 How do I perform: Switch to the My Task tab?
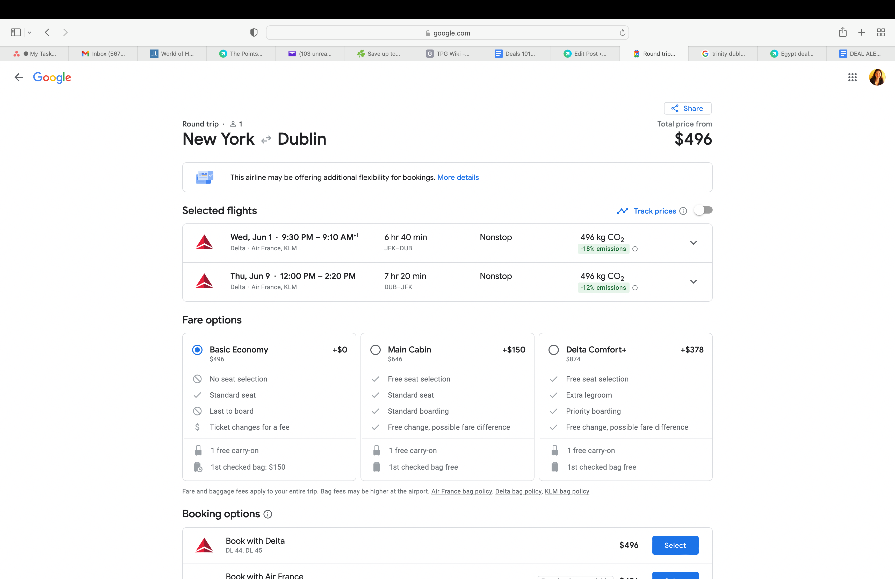pyautogui.click(x=34, y=53)
